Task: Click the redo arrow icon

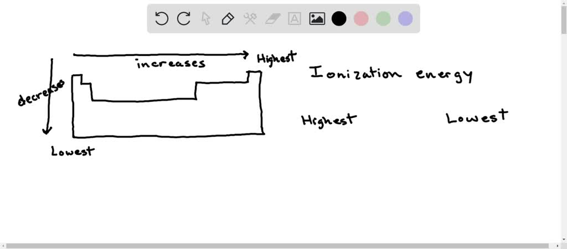Action: (184, 18)
